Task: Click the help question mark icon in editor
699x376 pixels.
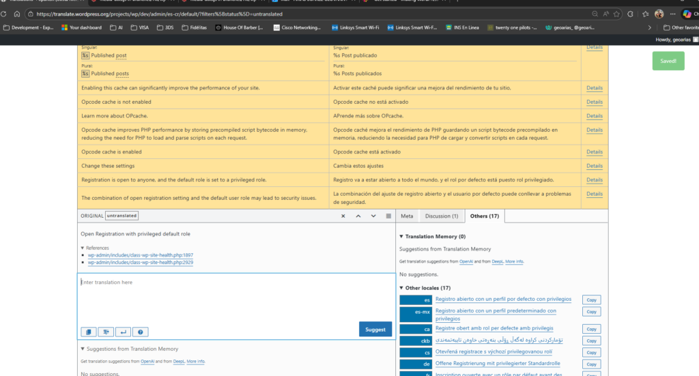Action: coord(141,332)
